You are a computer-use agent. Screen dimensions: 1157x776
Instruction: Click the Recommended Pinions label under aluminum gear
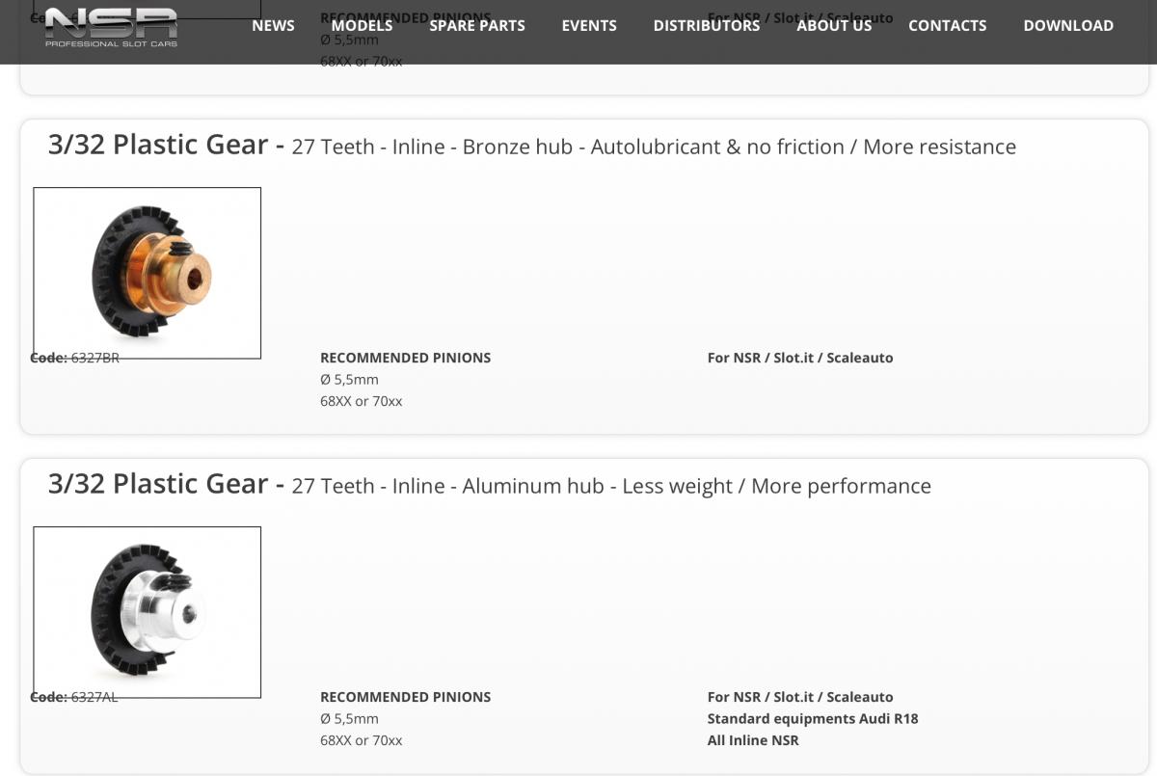(x=405, y=697)
